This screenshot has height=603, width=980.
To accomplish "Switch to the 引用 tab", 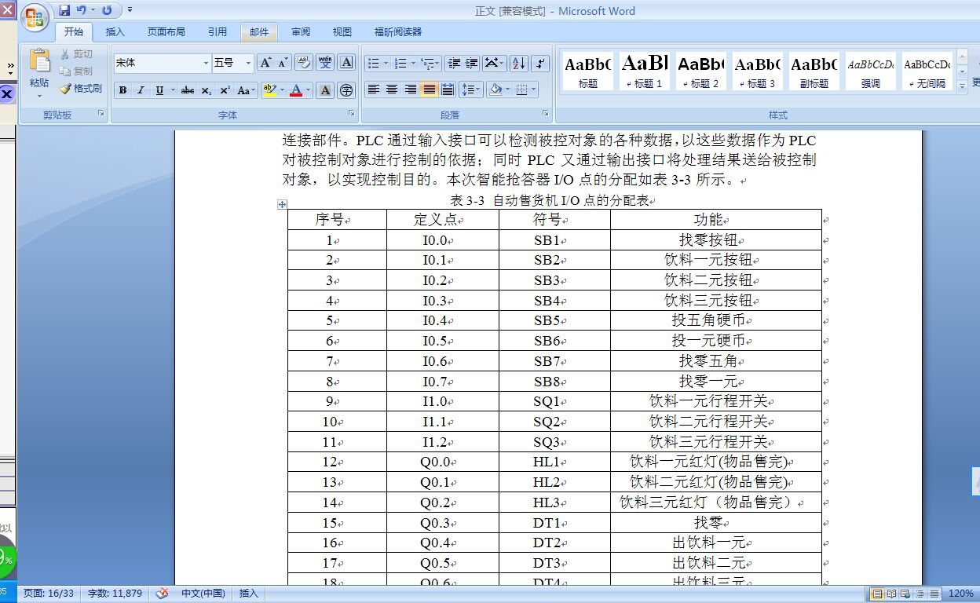I will (x=218, y=32).
